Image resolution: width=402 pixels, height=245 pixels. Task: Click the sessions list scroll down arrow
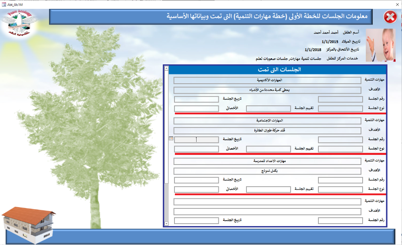[166, 224]
